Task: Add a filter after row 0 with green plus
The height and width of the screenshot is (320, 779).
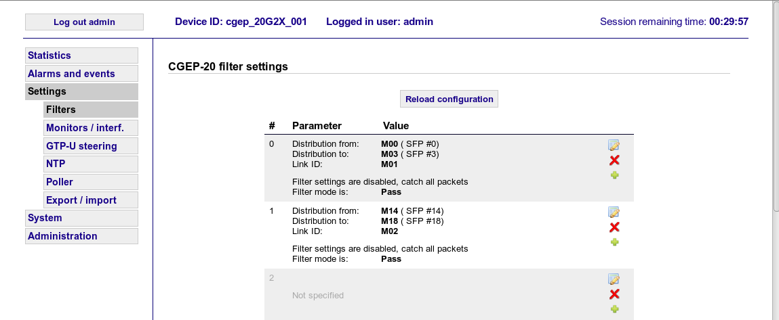Action: coord(614,175)
